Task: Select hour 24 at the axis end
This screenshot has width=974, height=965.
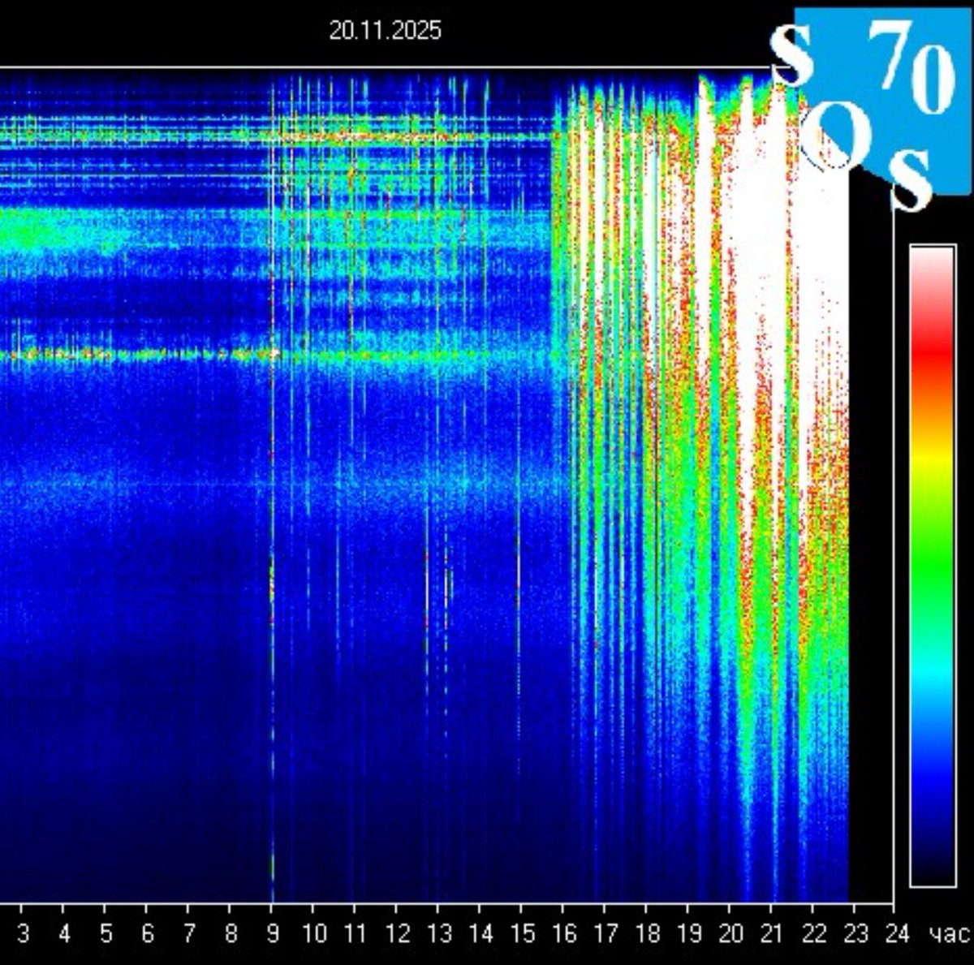Action: point(895,934)
